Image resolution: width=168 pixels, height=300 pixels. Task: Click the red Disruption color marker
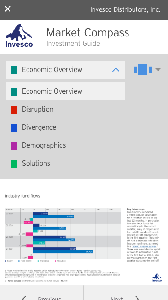(x=14, y=110)
